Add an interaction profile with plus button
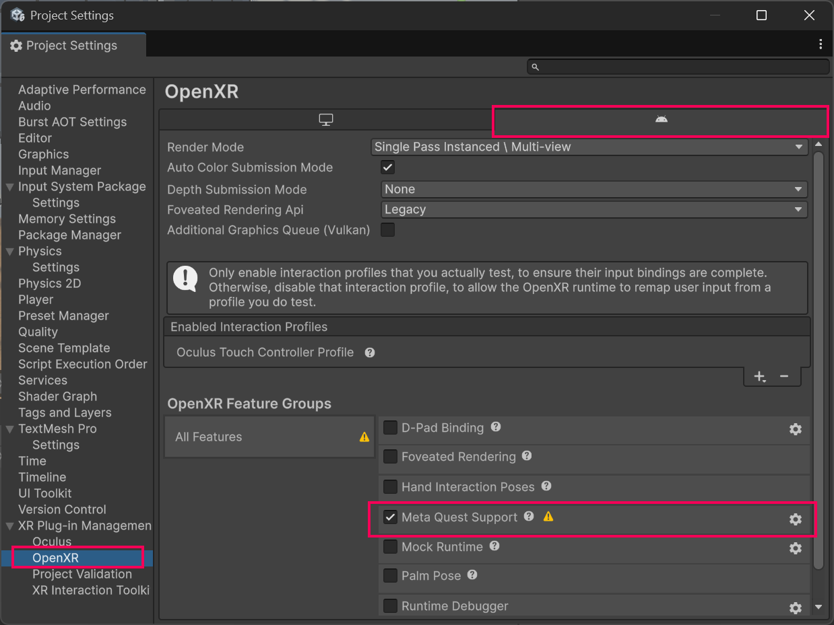Screen dimensions: 834x625 pyautogui.click(x=760, y=377)
